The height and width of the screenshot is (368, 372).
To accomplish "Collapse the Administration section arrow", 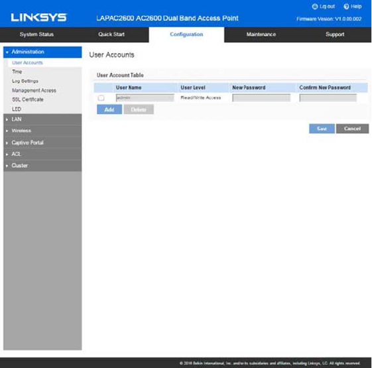I will tap(7, 52).
